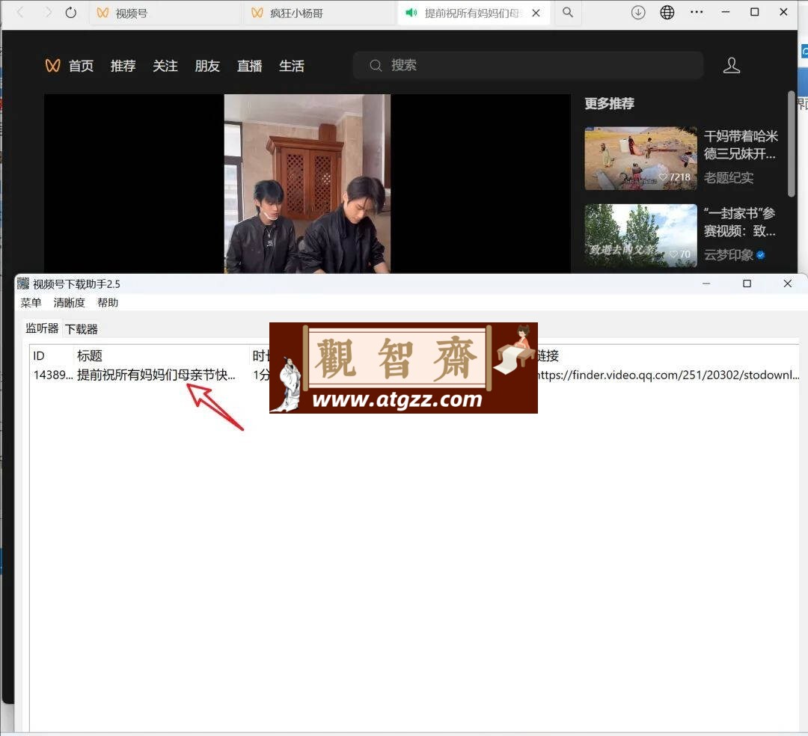Open the 干妈带着哈米德三兄妹 thumbnail

640,159
